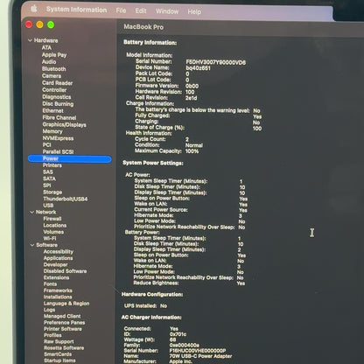Collapse the Software section chevron
Viewport: 364px width, 364px height.
point(32,245)
